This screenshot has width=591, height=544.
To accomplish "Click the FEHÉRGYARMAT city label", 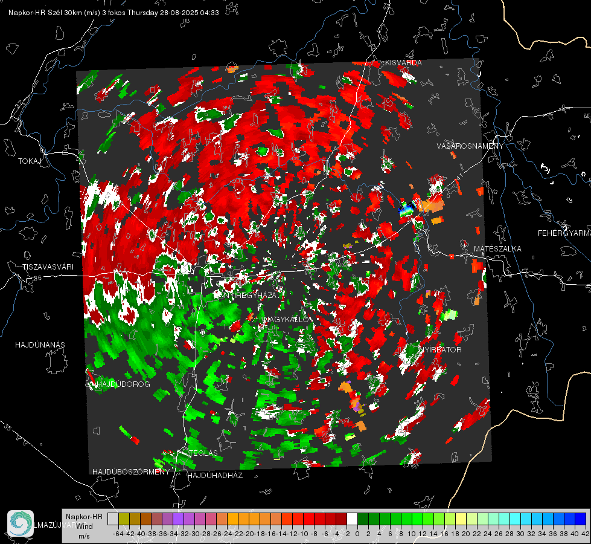I will pyautogui.click(x=564, y=233).
